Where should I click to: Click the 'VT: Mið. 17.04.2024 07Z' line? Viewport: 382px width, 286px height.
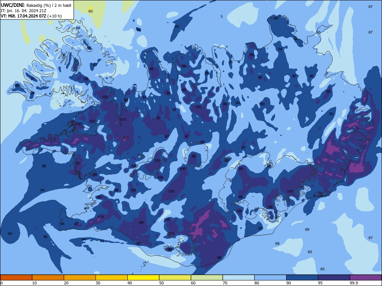coord(23,16)
